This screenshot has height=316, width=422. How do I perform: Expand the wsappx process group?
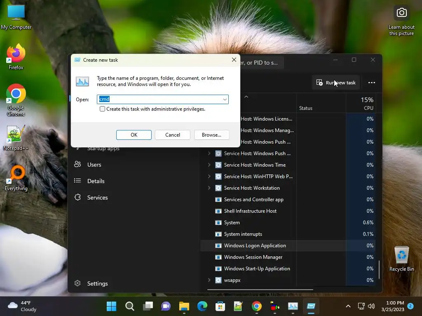pyautogui.click(x=209, y=280)
